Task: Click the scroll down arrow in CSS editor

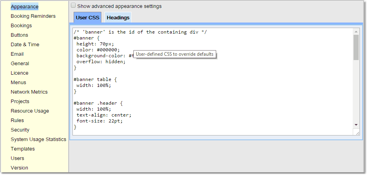Action: coord(356,124)
